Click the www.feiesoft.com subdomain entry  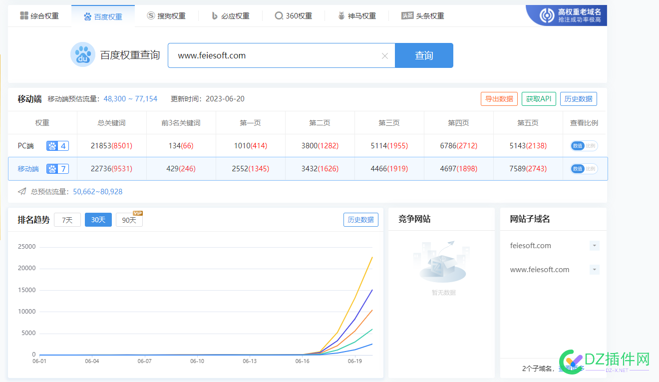point(540,270)
